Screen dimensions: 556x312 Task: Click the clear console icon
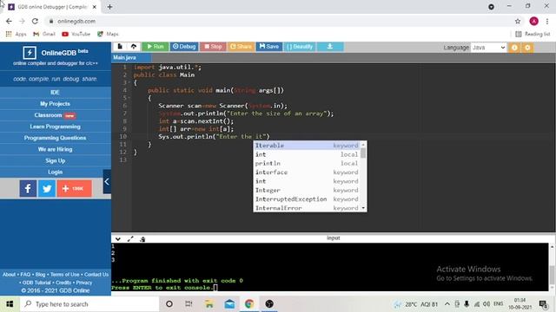coord(142,239)
